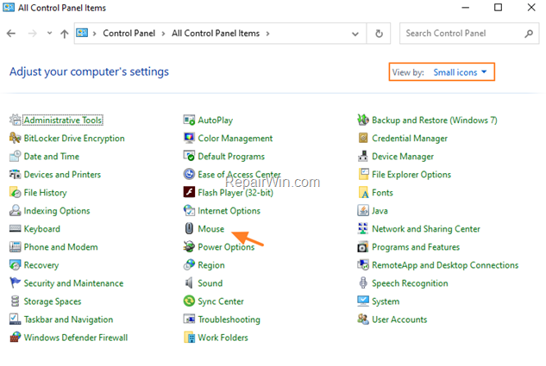Screen dimensions: 546x366
Task: Click the Indexing Options icon
Action: click(15, 211)
